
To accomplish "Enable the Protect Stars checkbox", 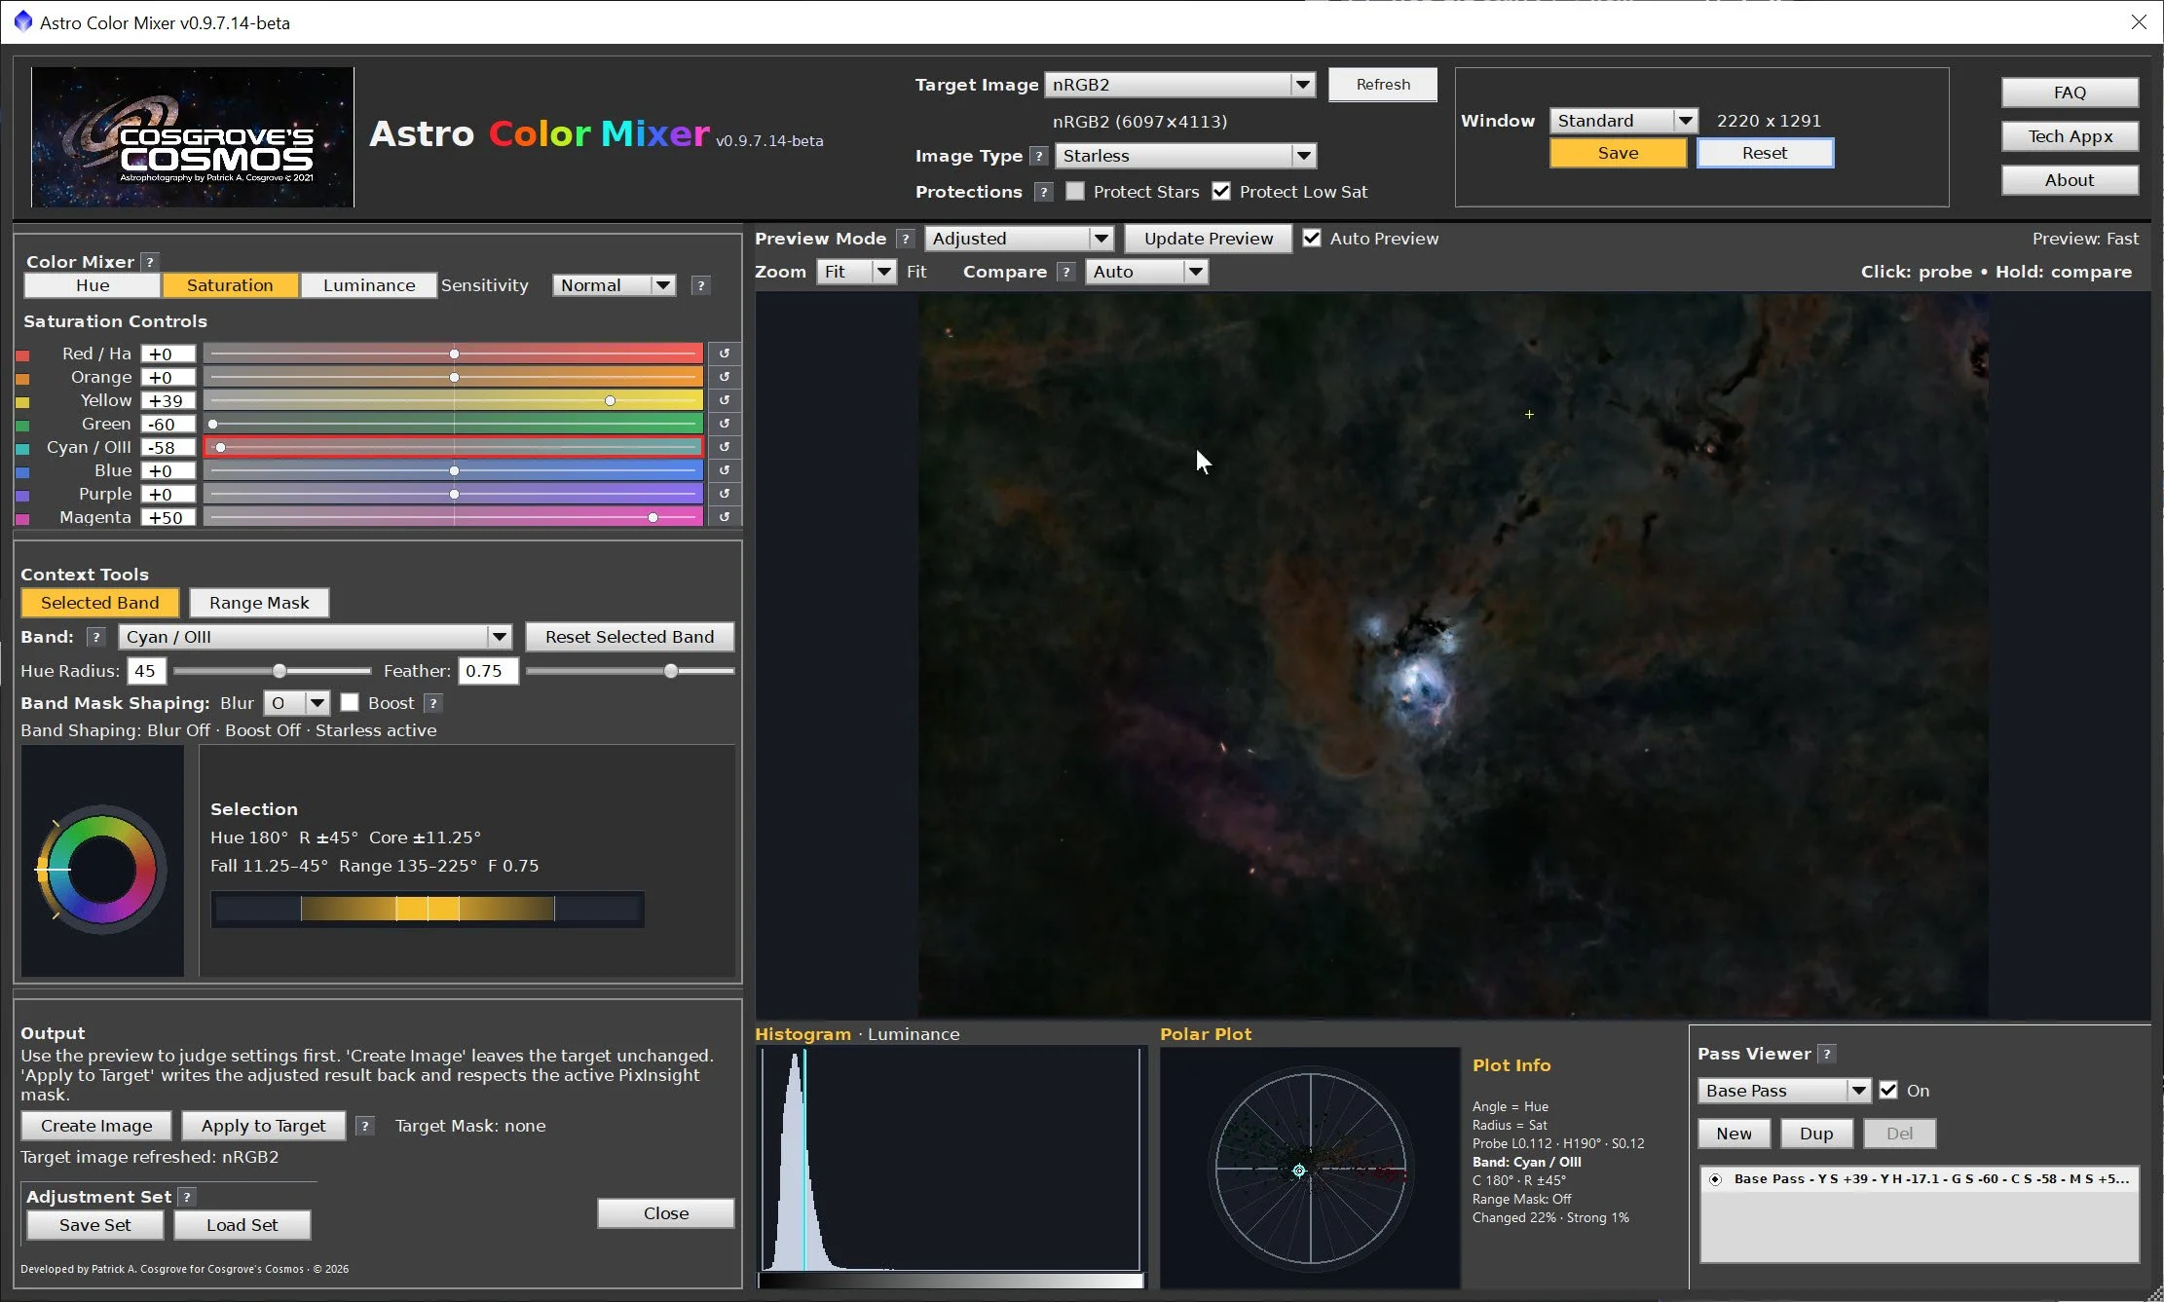I will (1075, 192).
